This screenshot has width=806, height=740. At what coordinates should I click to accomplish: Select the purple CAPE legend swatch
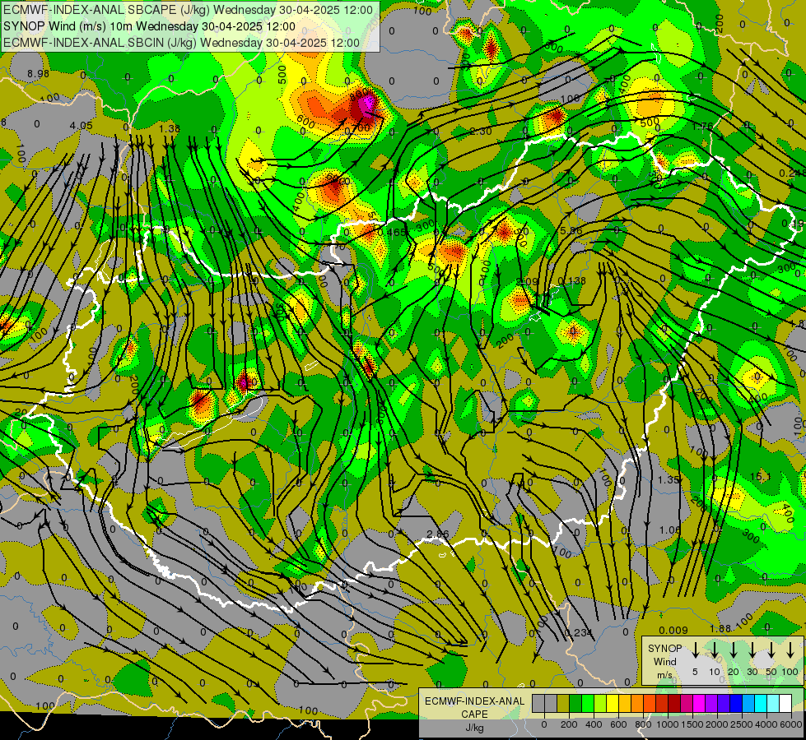711,703
